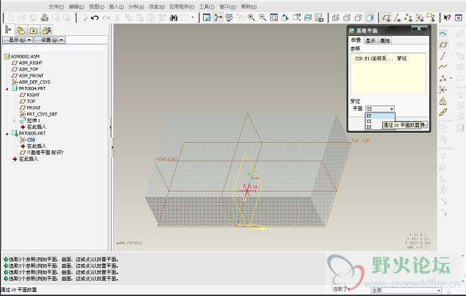Collapse the PRT0004.PRT tree node
This screenshot has height=296, width=466.
[x=7, y=88]
